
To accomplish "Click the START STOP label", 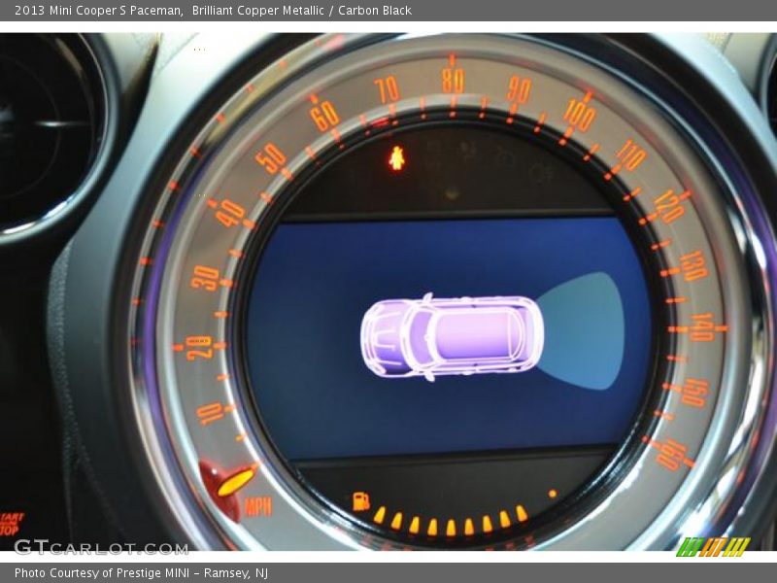I will pos(11,524).
